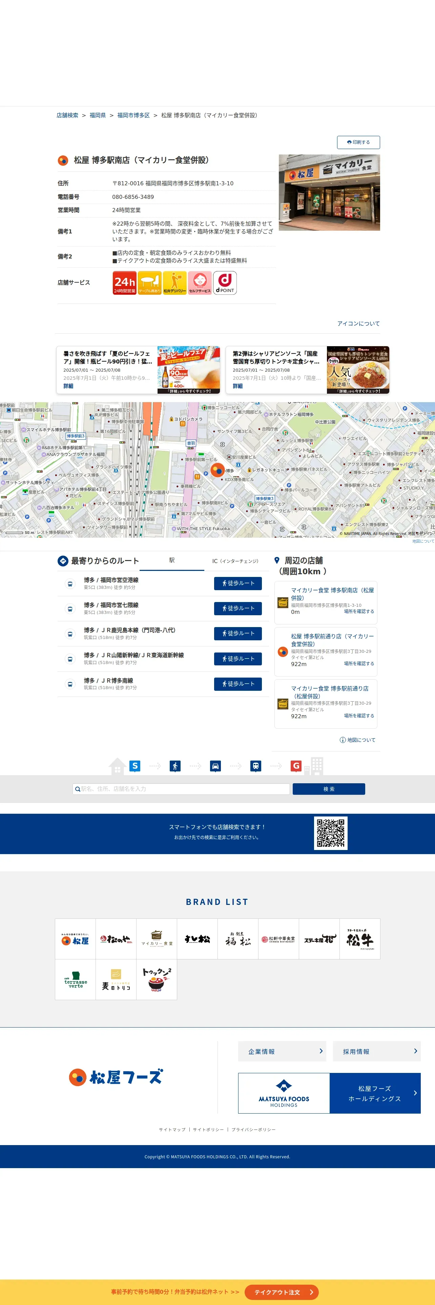Click the small 地図について link under map

423,541
